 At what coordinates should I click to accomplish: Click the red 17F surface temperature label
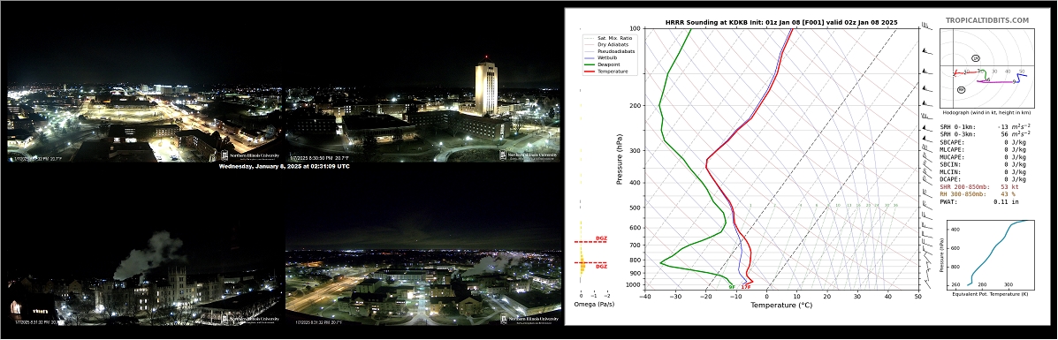coord(746,287)
